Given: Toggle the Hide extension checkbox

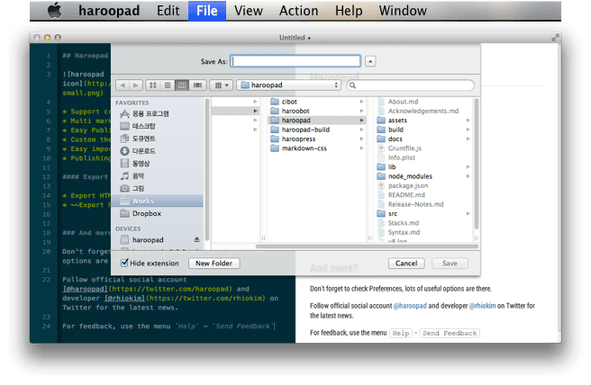Looking at the screenshot, I should pos(124,263).
